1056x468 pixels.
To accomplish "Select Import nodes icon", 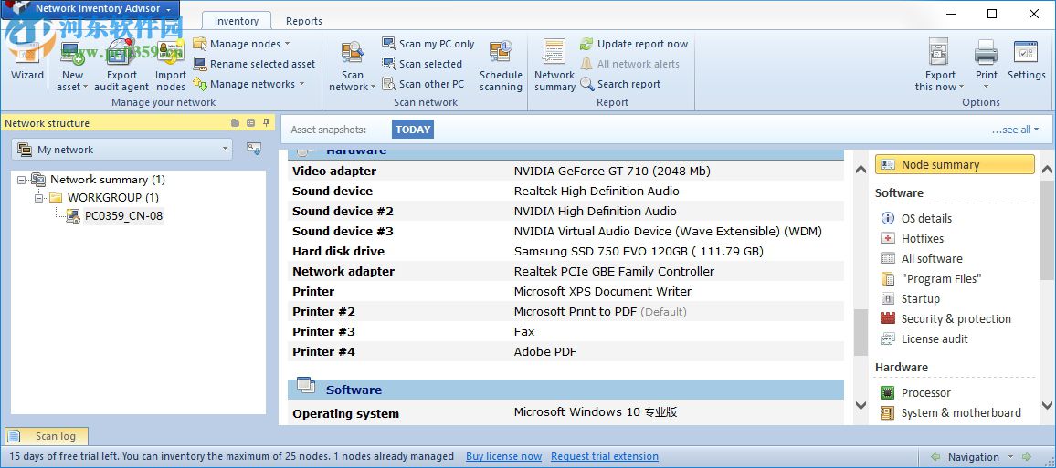I will [171, 53].
